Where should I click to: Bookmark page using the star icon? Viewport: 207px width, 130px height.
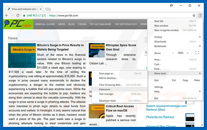tap(194, 15)
